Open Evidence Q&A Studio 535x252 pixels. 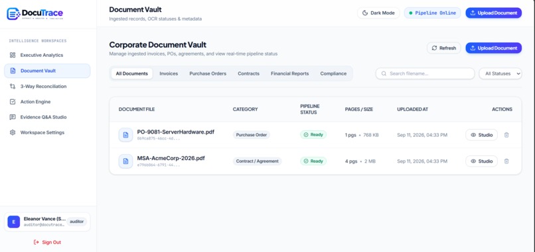(x=47, y=117)
